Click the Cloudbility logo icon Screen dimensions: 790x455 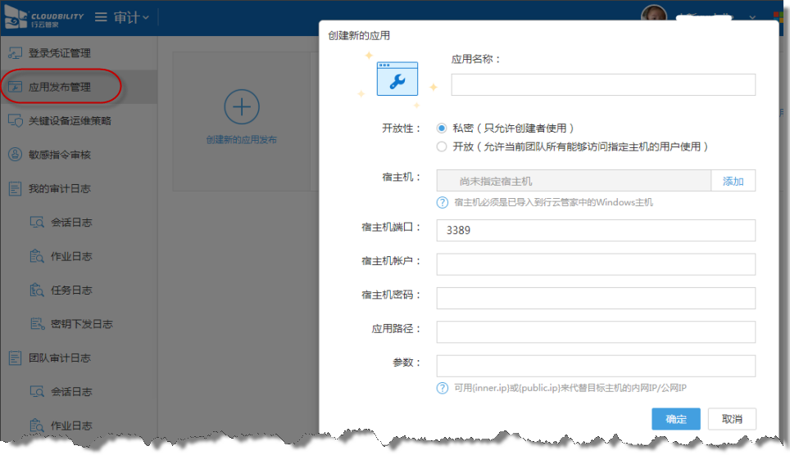[x=16, y=18]
